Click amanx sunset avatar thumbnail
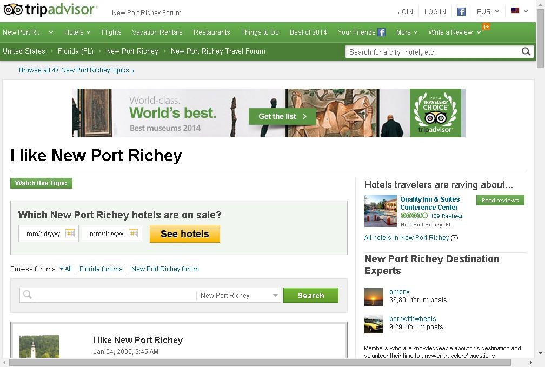 click(x=374, y=297)
